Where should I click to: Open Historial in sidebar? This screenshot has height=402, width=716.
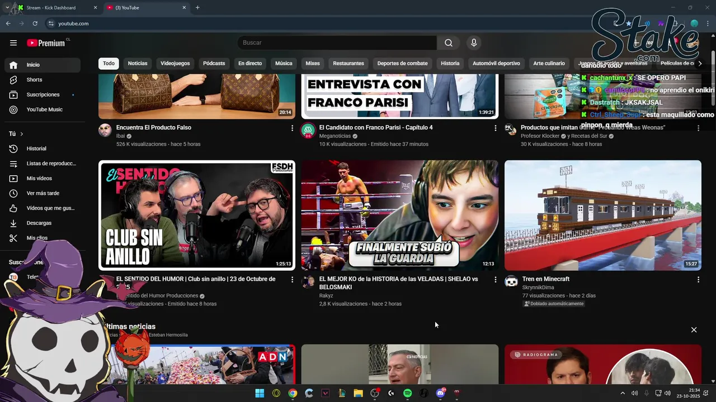(x=43, y=149)
